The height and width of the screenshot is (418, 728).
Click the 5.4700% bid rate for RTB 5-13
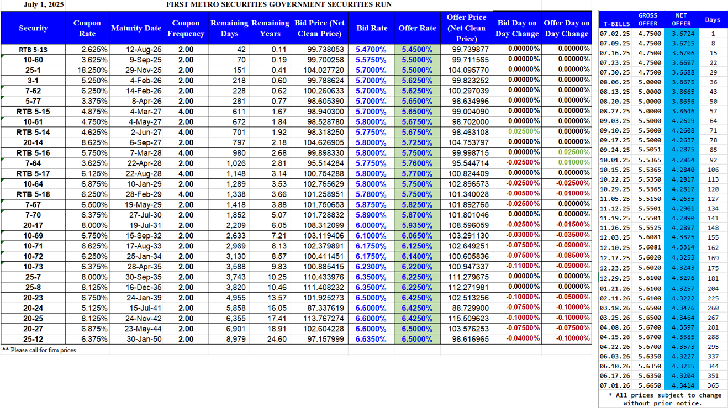point(371,48)
